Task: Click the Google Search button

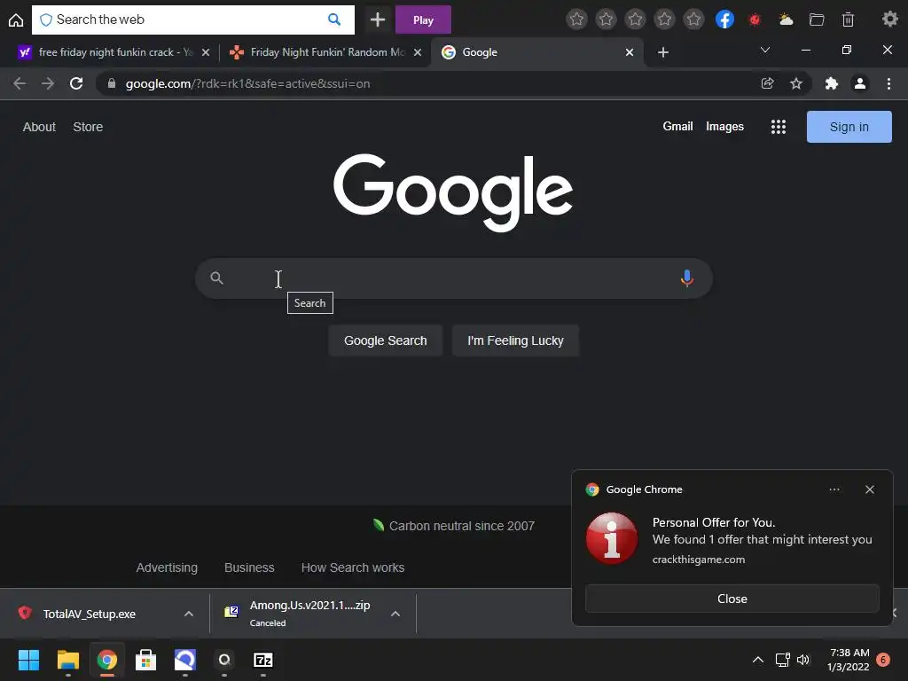Action: click(x=385, y=340)
